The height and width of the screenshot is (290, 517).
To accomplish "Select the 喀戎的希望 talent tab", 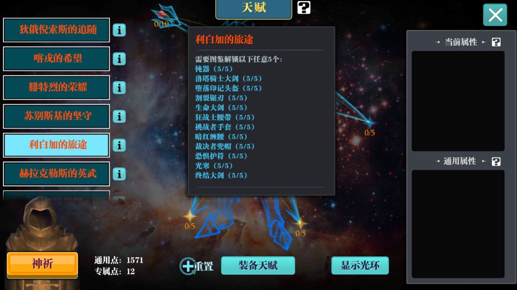I will (x=56, y=59).
